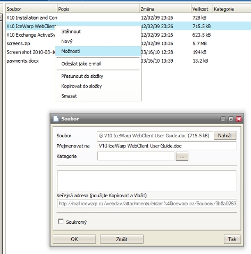Image resolution: width=251 pixels, height=254 pixels.
Task: Click the empty description text area
Action: 147,181
